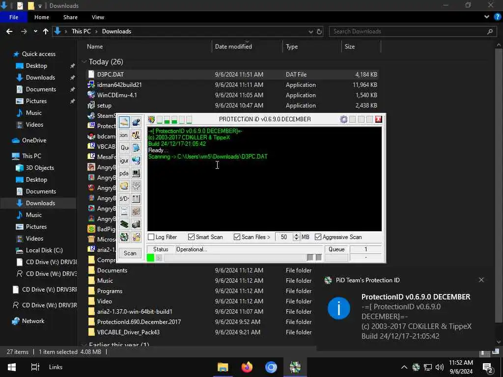Open the notification center icon
Viewport: 503px width, 377px height.
(x=487, y=368)
